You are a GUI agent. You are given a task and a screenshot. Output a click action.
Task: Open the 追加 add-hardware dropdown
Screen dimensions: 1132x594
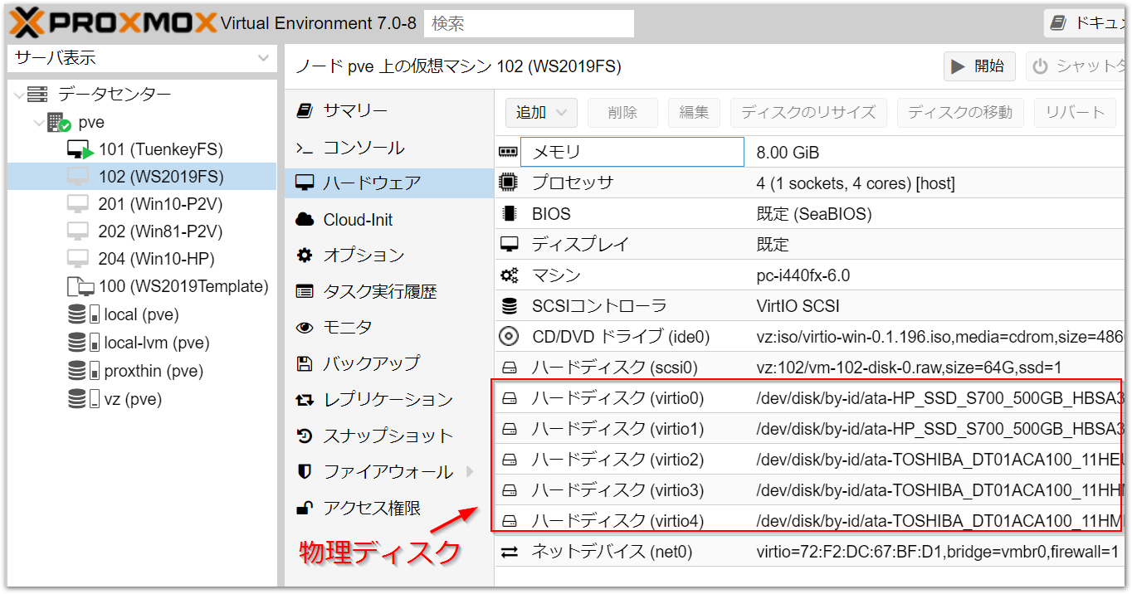tap(541, 113)
